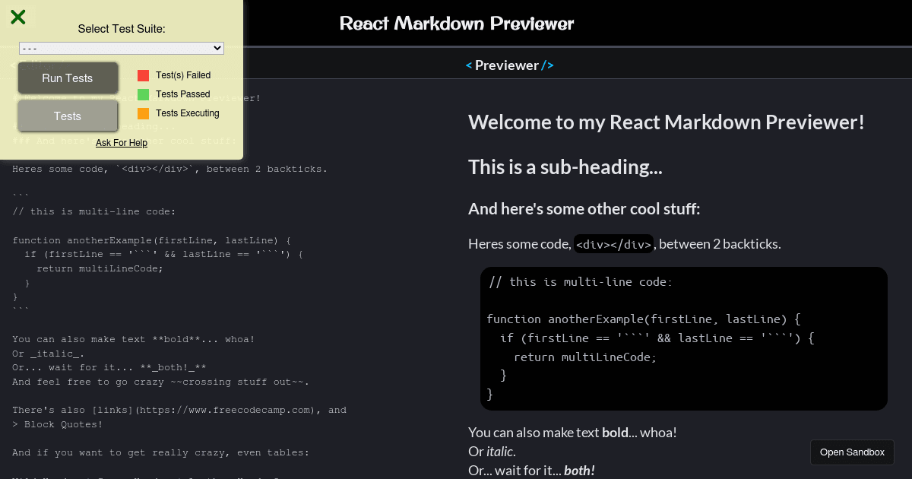Choose an option from the suite combo box
The image size is (912, 479).
122,48
